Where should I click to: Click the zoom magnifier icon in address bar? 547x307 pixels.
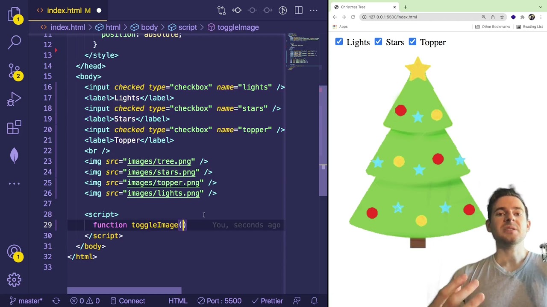click(x=484, y=17)
